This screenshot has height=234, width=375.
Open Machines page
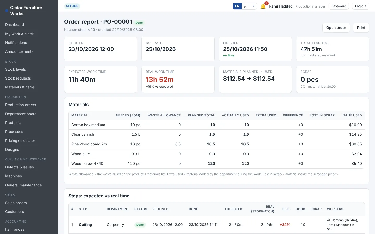pyautogui.click(x=14, y=176)
